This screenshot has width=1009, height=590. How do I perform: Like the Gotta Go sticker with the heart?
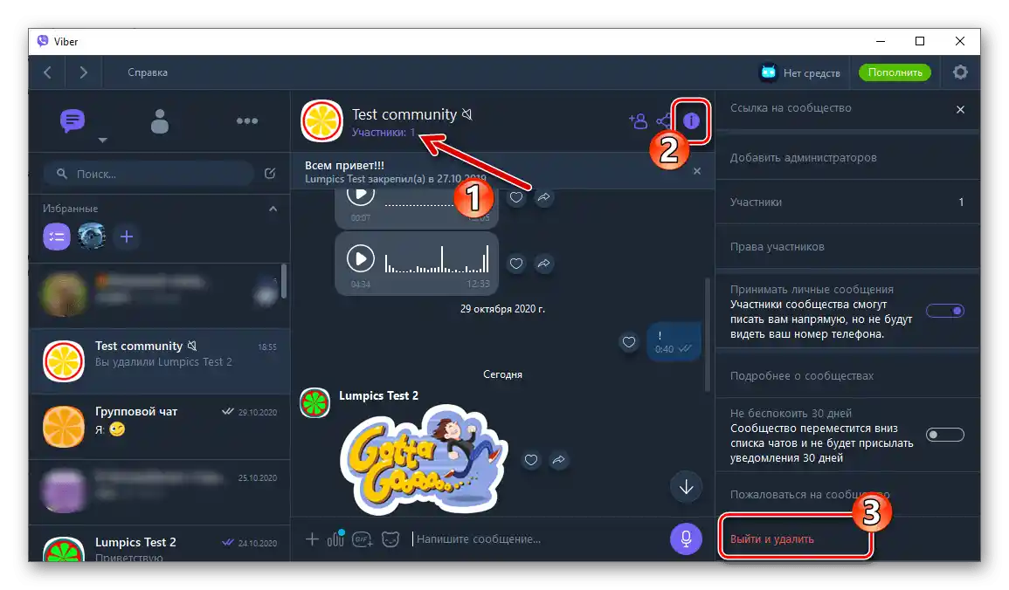pos(531,460)
